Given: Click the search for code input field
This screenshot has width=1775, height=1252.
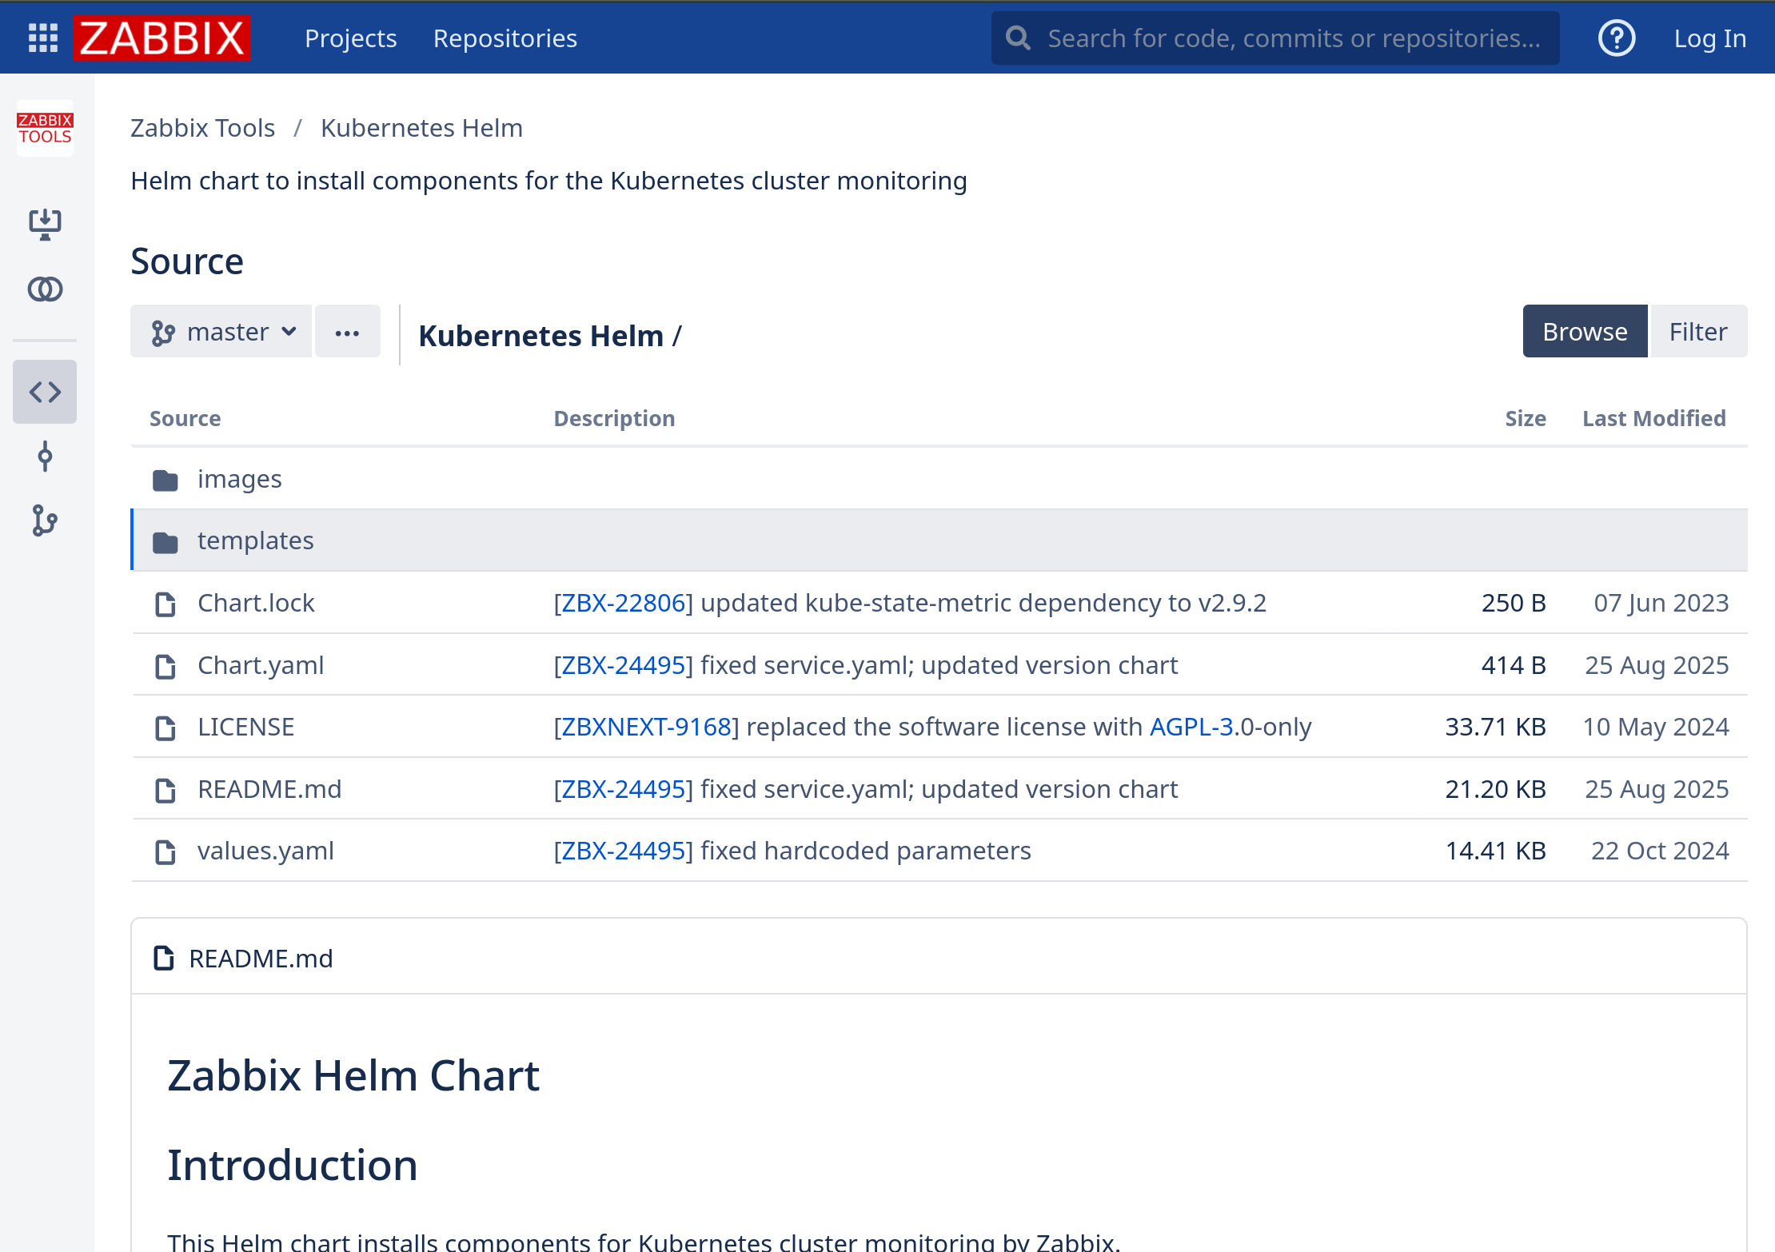Looking at the screenshot, I should (1274, 38).
